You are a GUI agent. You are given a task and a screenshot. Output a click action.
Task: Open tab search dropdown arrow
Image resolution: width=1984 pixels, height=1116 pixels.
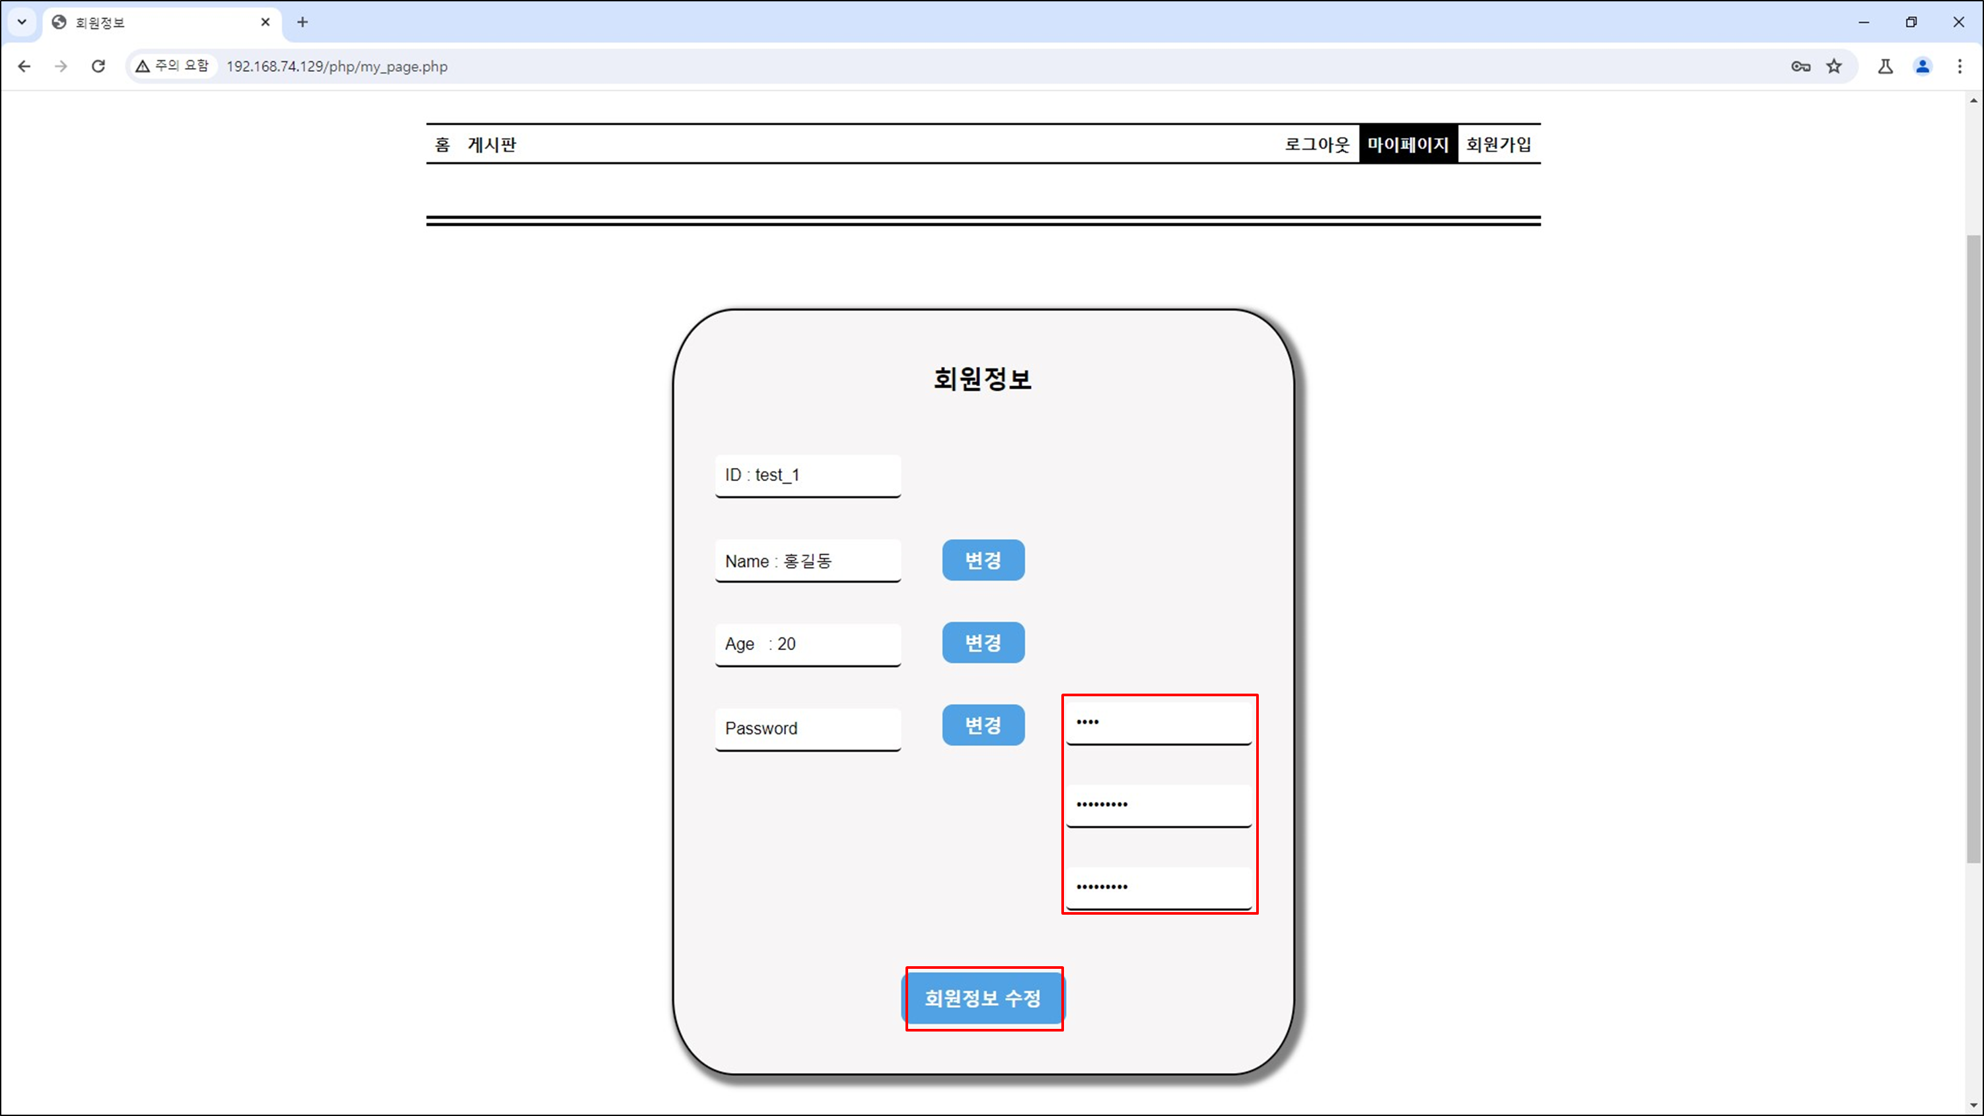pyautogui.click(x=22, y=22)
